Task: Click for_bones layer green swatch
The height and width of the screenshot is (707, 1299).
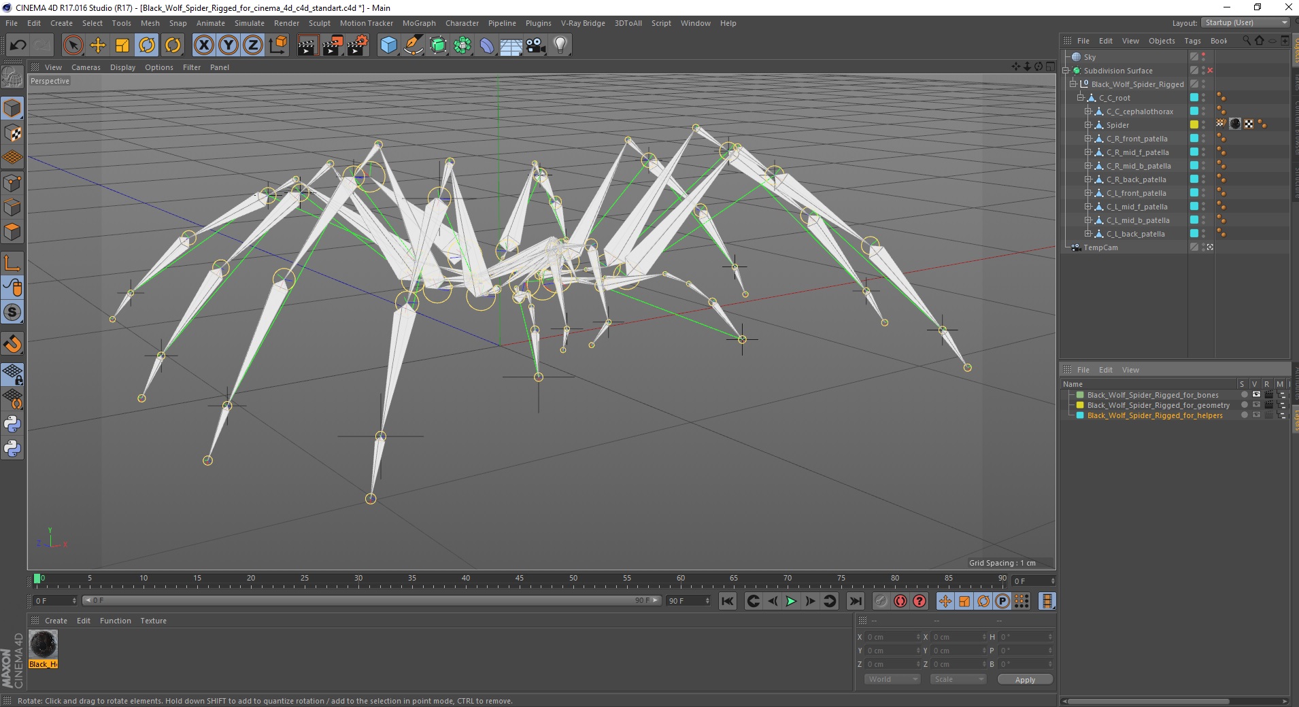Action: pyautogui.click(x=1080, y=395)
